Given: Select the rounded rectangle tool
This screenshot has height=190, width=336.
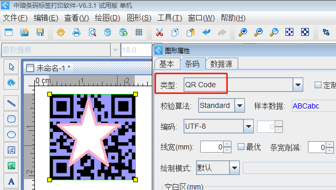Looking at the screenshot, I should (11, 119).
